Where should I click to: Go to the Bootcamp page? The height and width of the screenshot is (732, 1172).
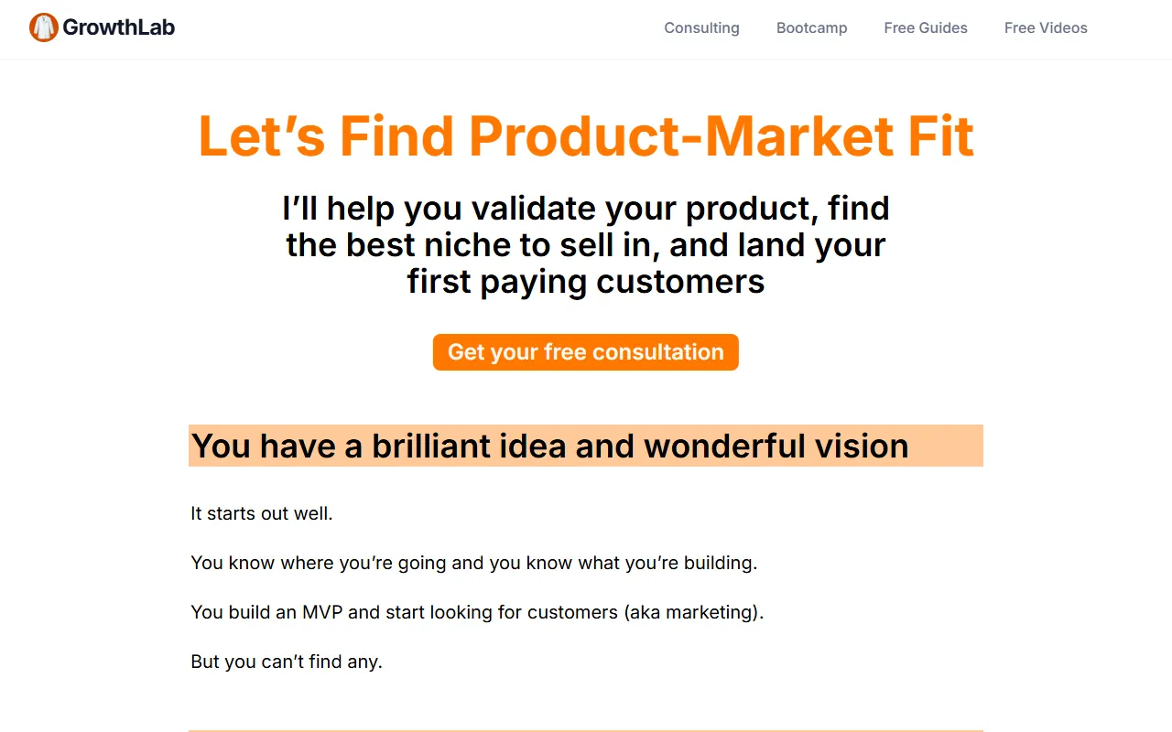(811, 27)
